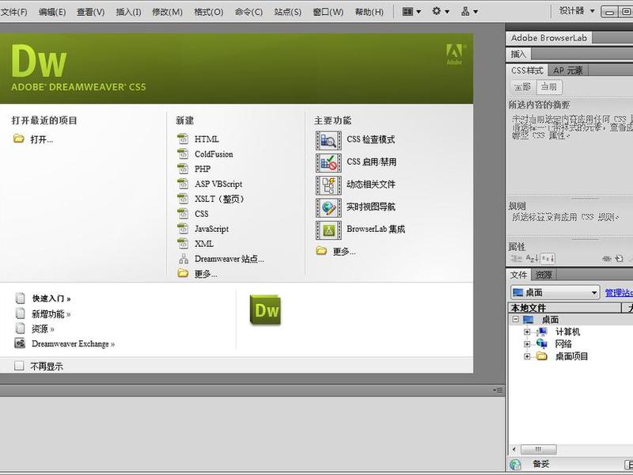Open the site management dropdown in toolbar

pyautogui.click(x=469, y=12)
